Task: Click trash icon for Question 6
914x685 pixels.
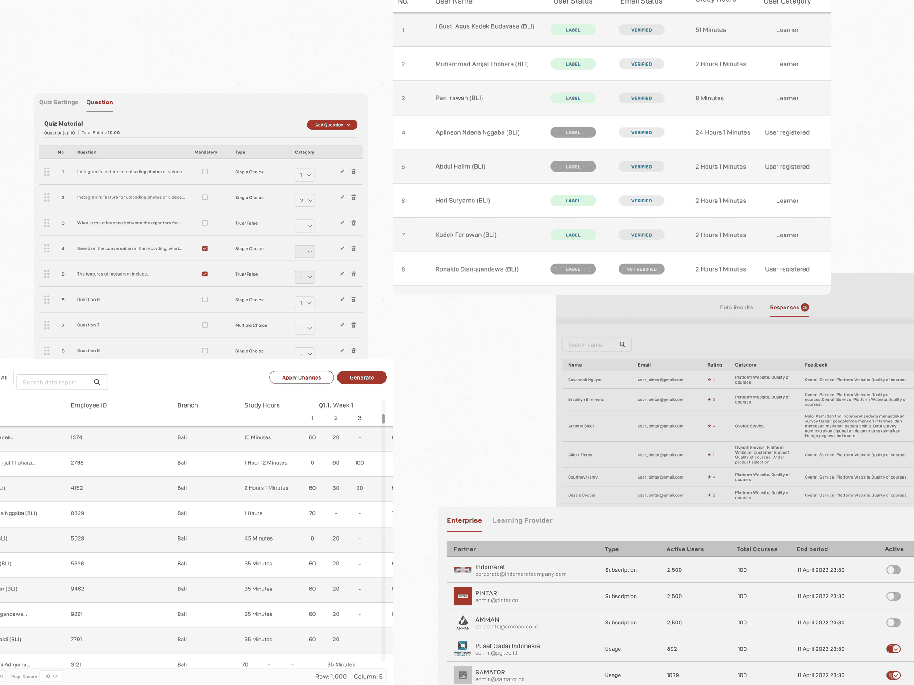Action: tap(353, 300)
